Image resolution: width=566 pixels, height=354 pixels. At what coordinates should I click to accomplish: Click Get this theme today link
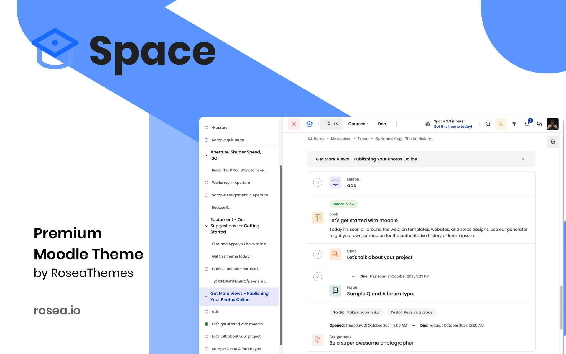click(x=452, y=127)
